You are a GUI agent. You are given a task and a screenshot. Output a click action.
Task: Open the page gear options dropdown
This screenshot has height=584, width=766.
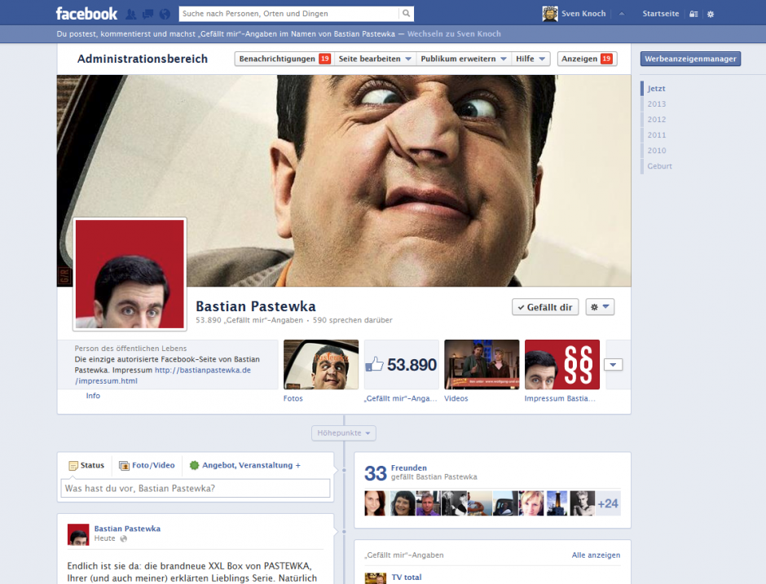pyautogui.click(x=600, y=307)
